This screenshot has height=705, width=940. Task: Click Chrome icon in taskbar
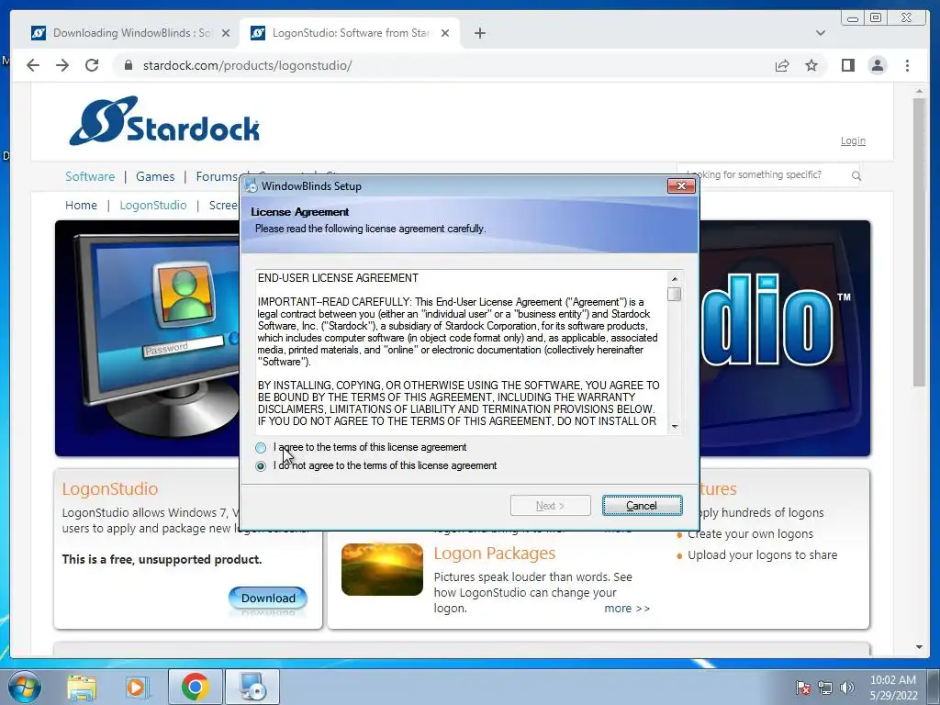tap(195, 687)
